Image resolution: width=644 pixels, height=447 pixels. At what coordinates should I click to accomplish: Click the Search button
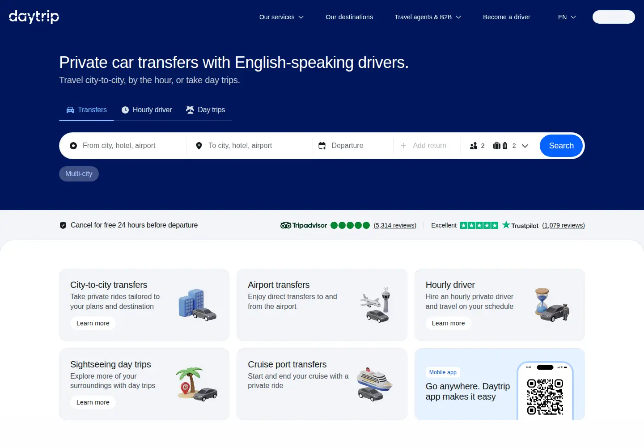click(561, 146)
